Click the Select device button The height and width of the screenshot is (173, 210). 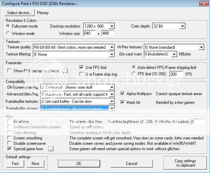20,13
